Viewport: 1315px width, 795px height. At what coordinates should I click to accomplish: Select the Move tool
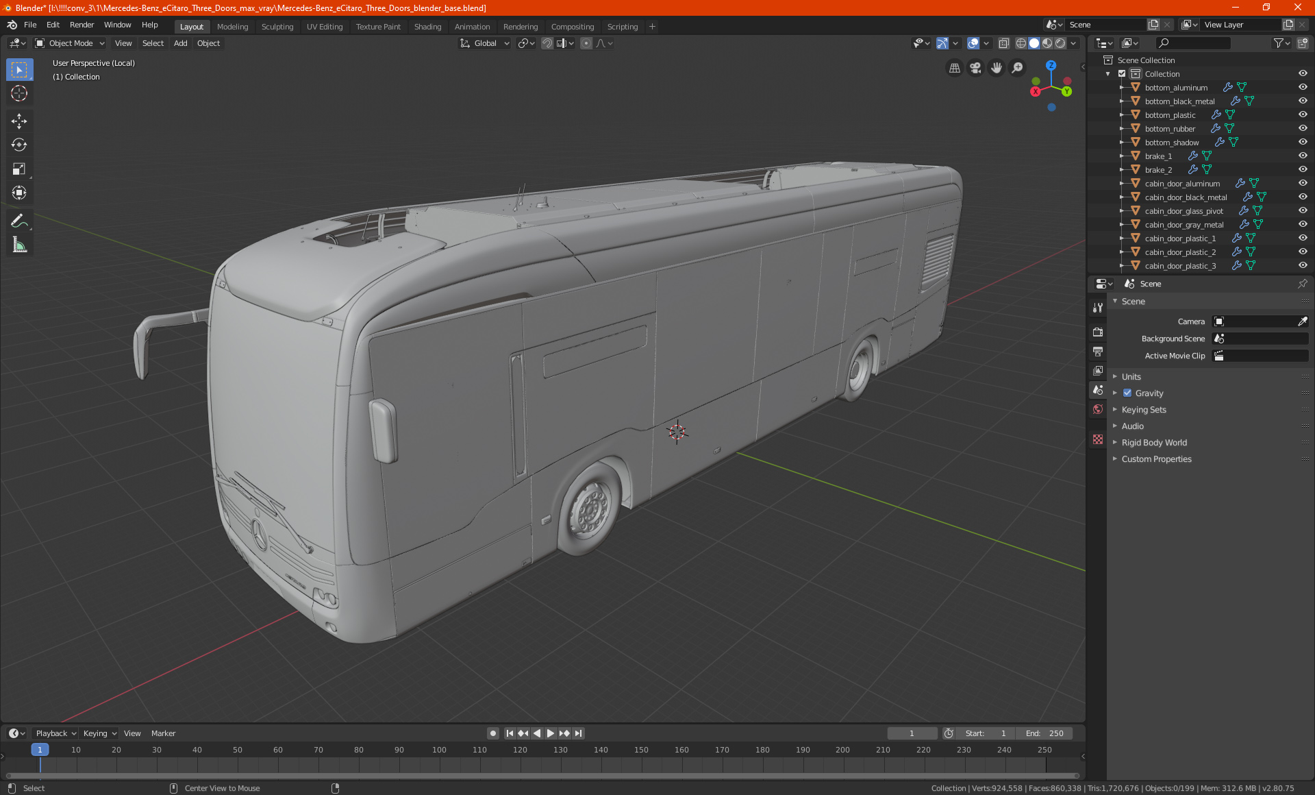[x=19, y=121]
